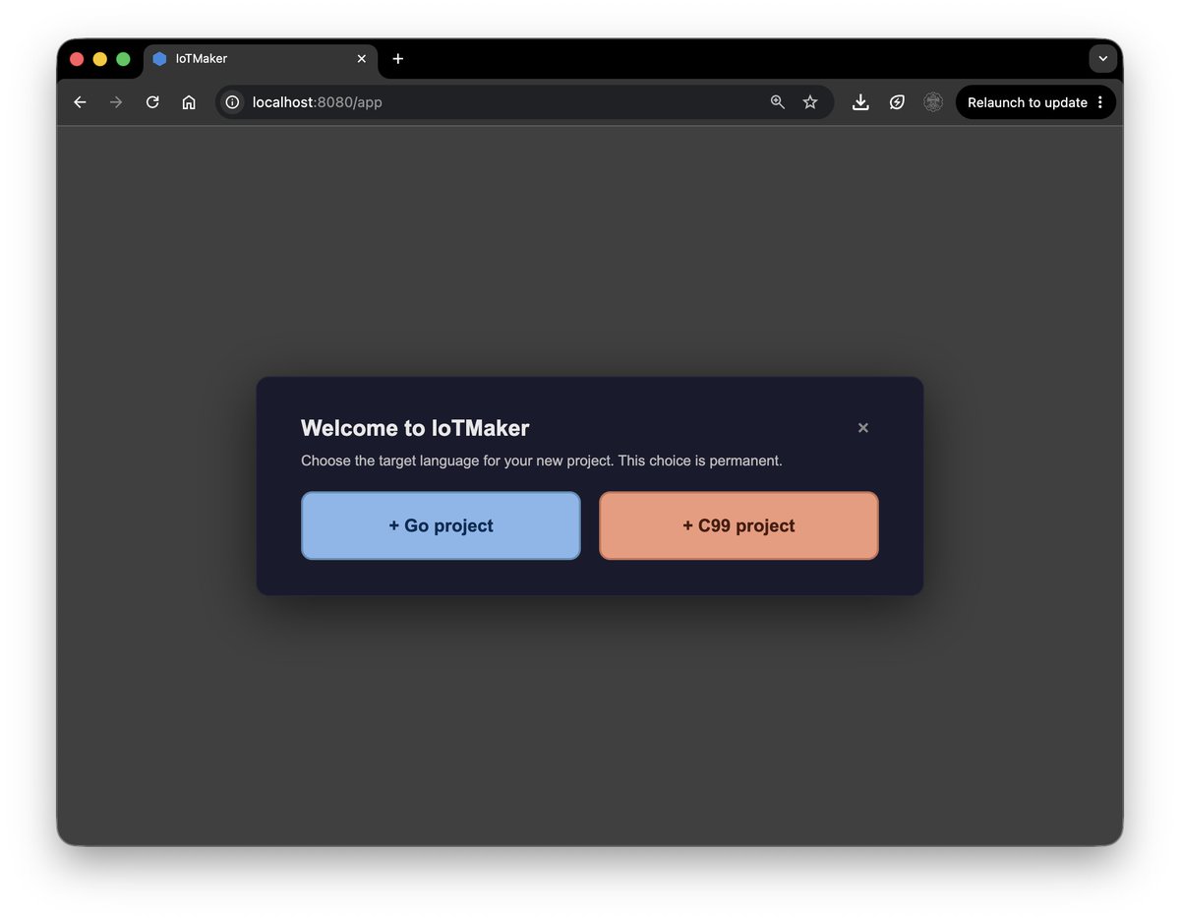Create a new C99 project
This screenshot has width=1180, height=921.
click(x=738, y=525)
